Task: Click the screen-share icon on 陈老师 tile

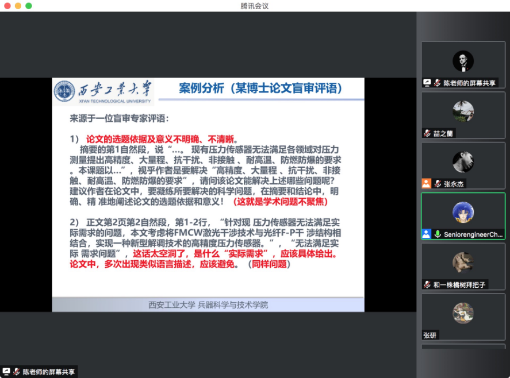Action: pos(427,83)
